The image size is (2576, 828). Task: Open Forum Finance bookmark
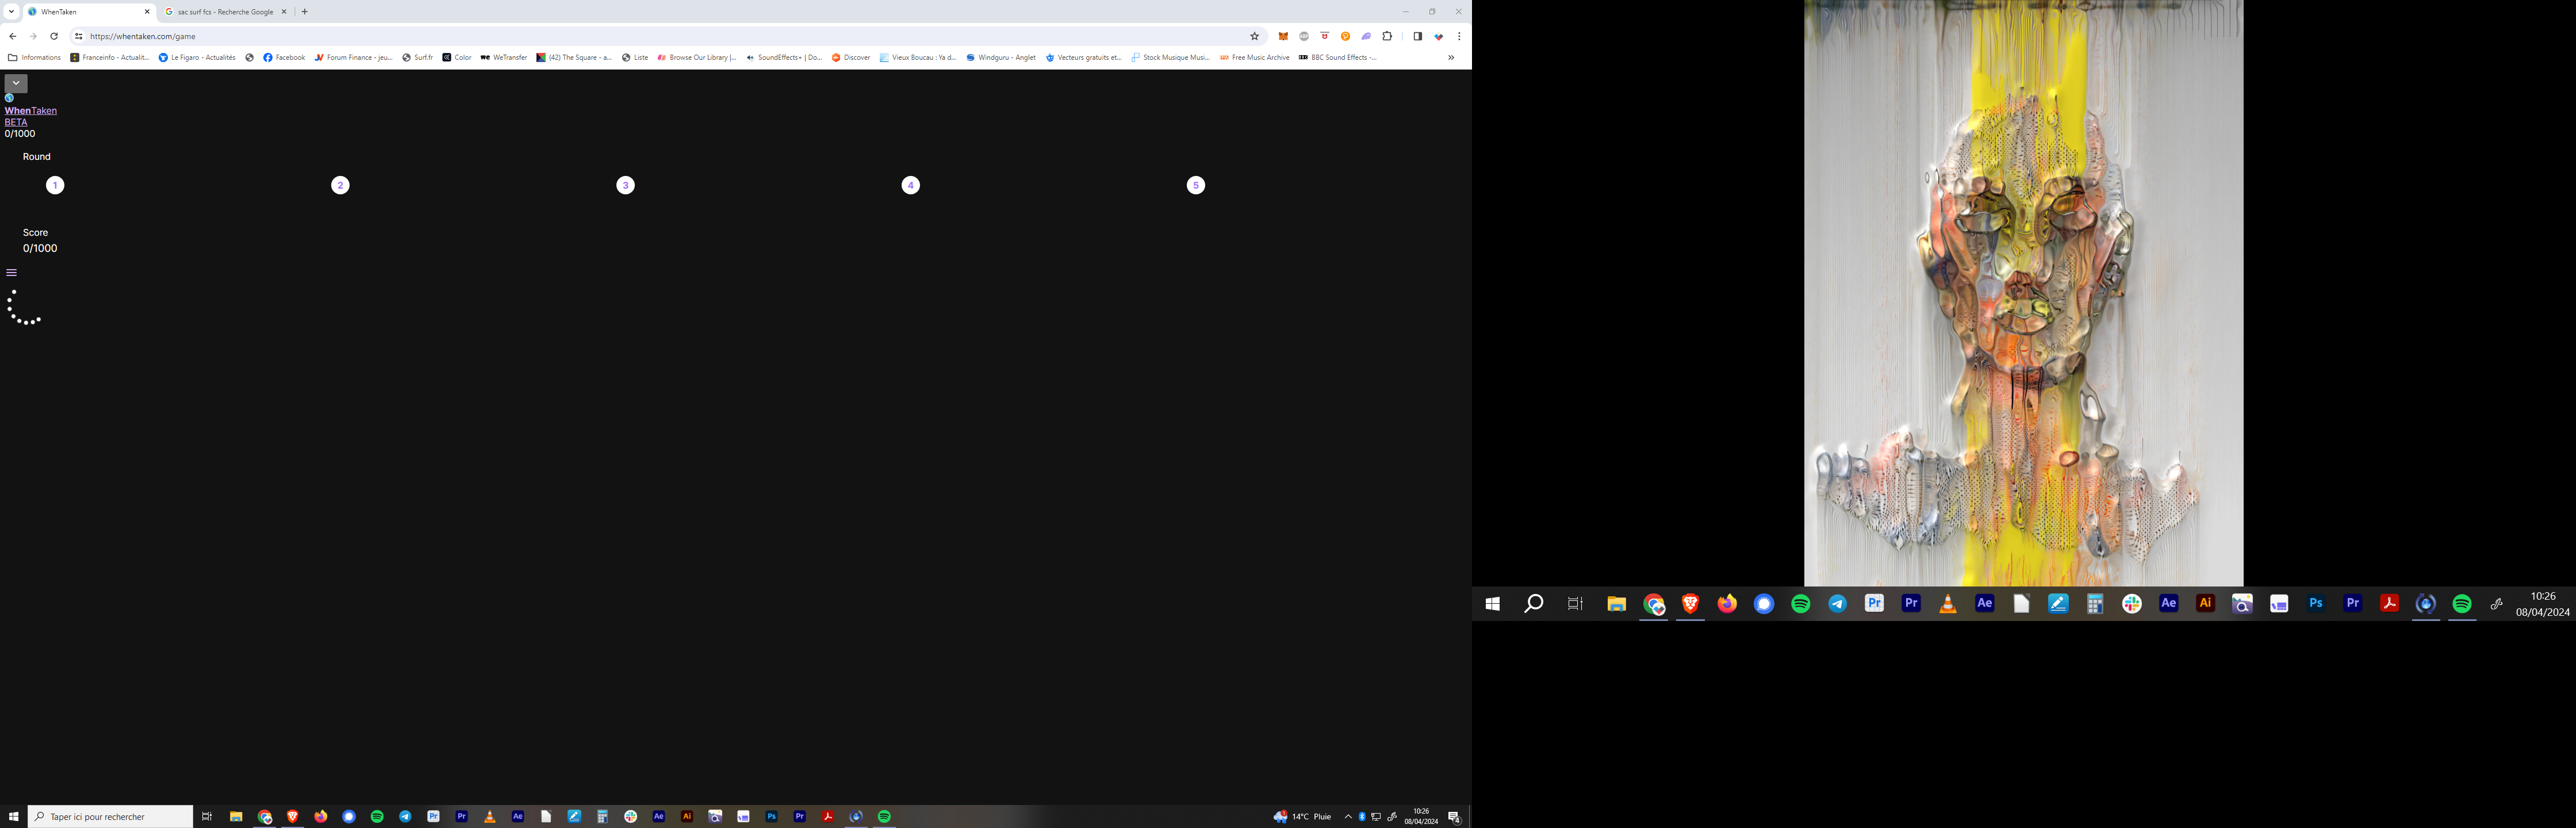click(x=354, y=57)
